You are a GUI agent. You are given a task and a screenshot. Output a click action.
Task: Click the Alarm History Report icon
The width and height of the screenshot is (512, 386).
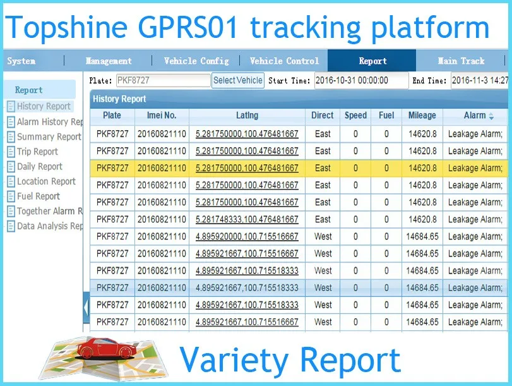(11, 122)
